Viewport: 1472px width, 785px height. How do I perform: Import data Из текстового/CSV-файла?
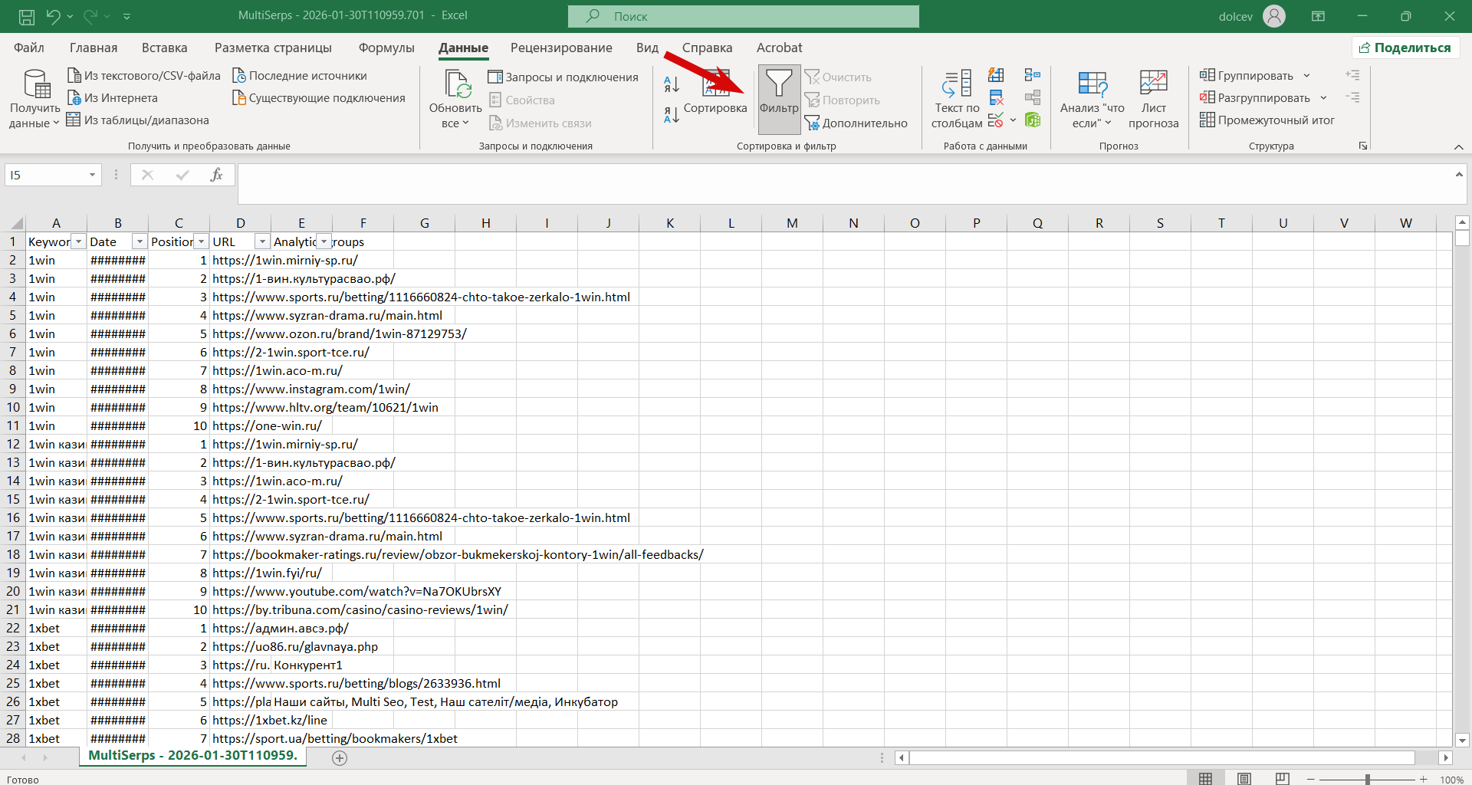click(x=144, y=75)
